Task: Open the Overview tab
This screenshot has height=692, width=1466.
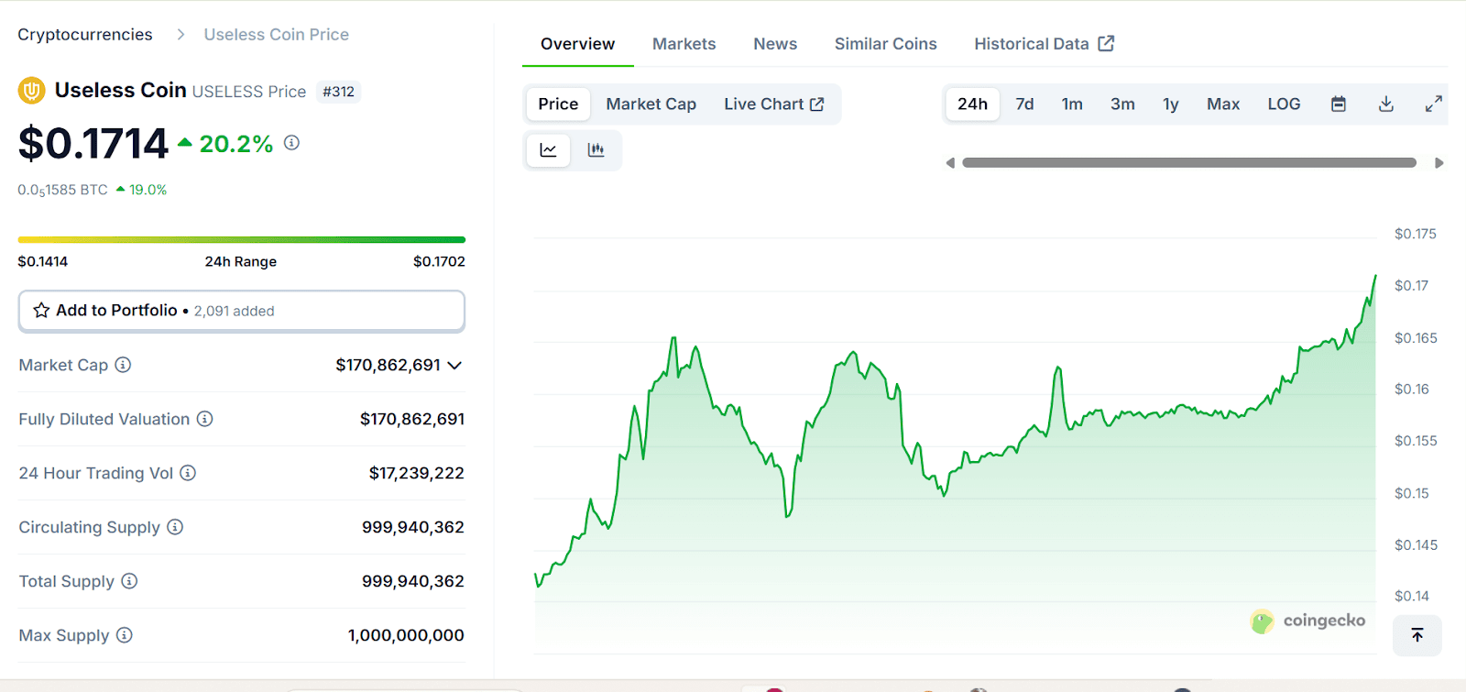Action: 577,44
